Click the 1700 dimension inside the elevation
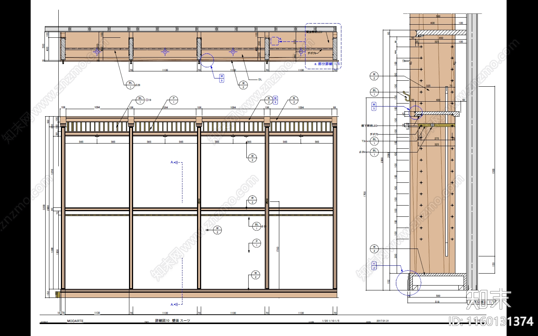Screen dimensions: 538x336 point(278,249)
